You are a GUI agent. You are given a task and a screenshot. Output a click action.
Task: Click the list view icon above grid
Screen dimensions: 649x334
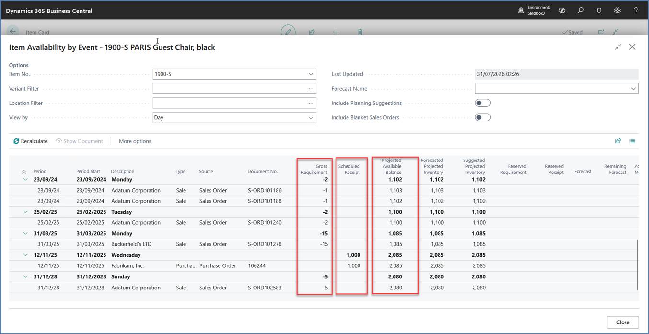632,141
